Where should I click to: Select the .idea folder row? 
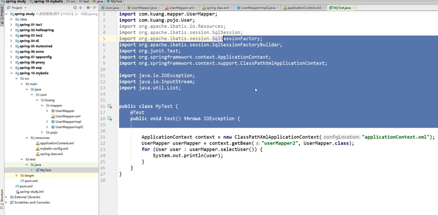(x=52, y=19)
